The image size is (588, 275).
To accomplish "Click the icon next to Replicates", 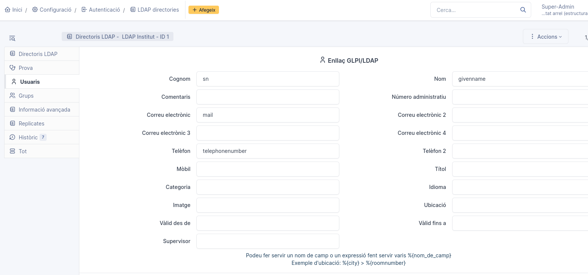I will click(12, 123).
